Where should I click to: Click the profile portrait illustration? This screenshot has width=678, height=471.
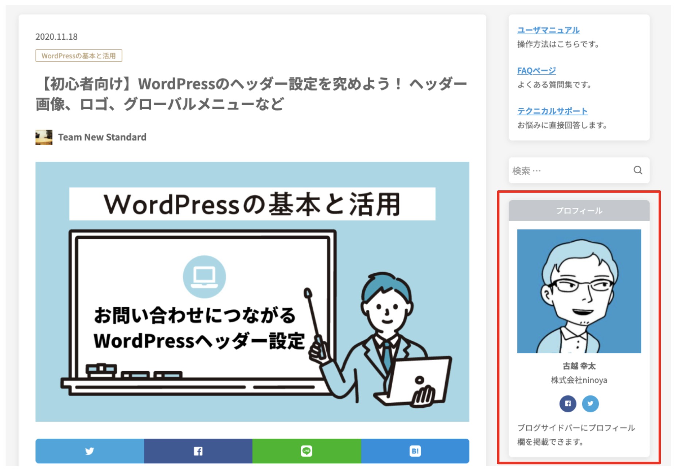click(x=579, y=291)
